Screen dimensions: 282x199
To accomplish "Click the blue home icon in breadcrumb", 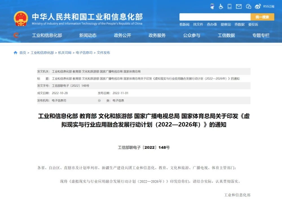I will (16, 52).
